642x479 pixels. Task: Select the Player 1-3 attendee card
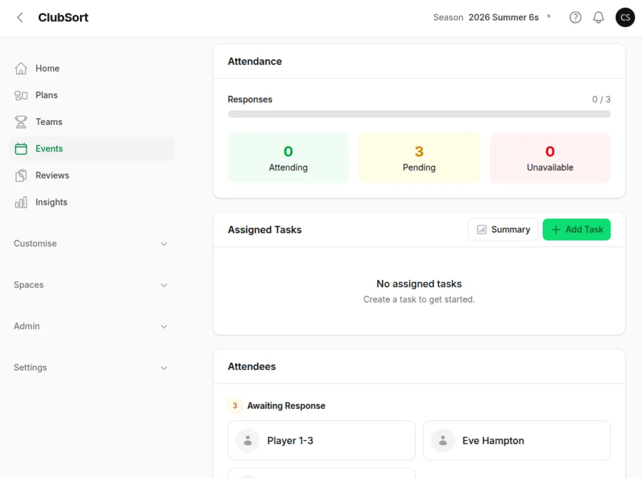tap(321, 441)
